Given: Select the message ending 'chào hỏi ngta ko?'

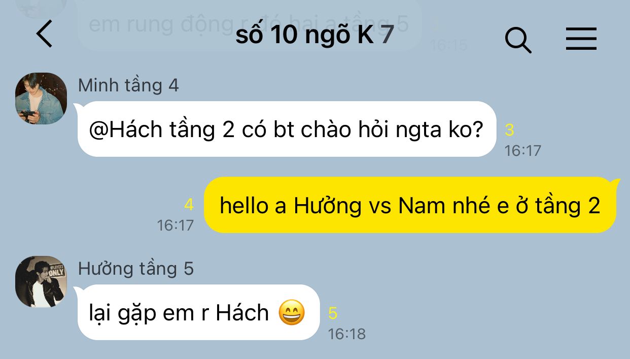Looking at the screenshot, I should (x=287, y=129).
